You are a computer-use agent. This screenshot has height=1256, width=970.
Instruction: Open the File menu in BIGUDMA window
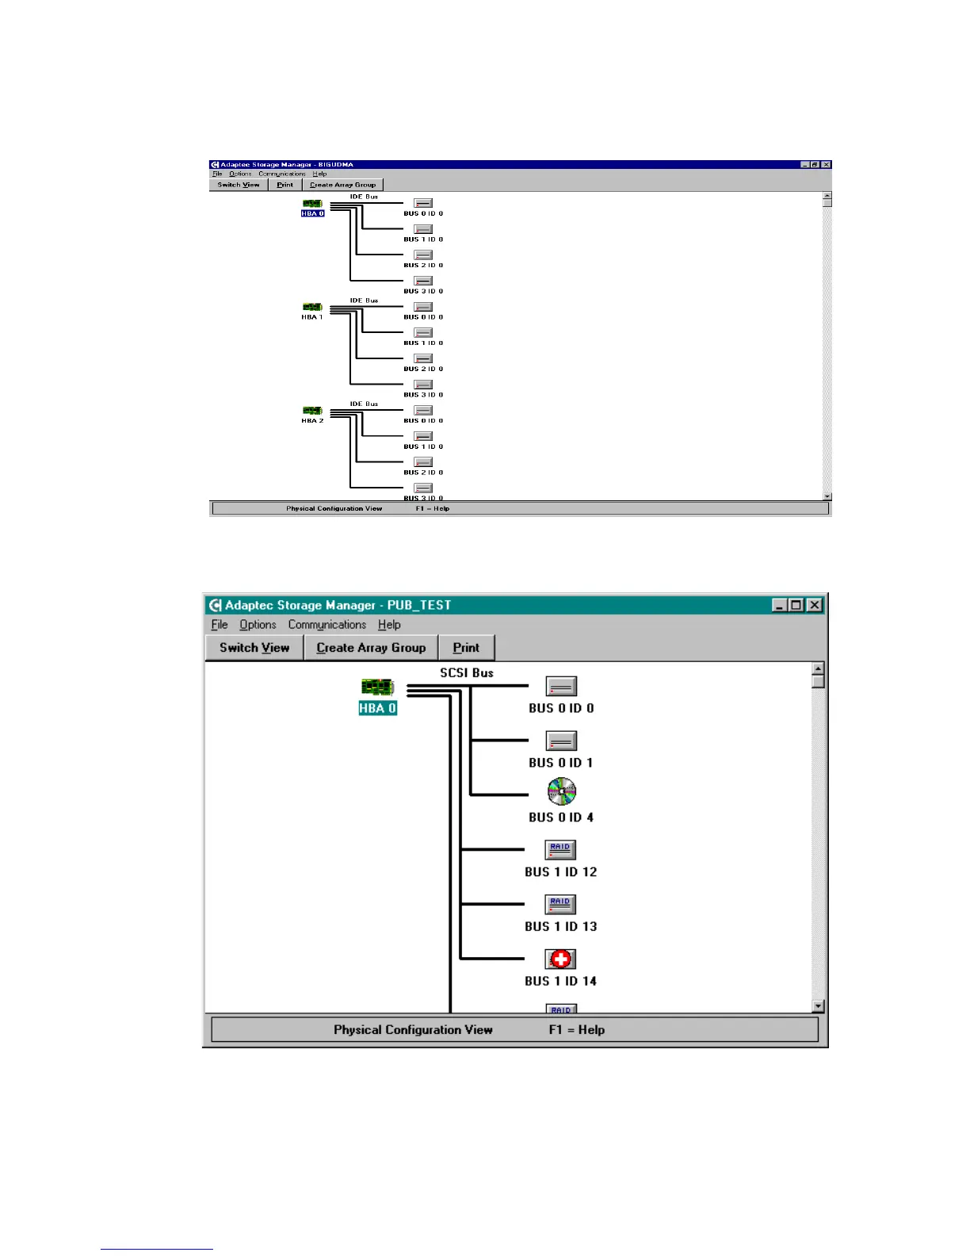[x=217, y=174]
